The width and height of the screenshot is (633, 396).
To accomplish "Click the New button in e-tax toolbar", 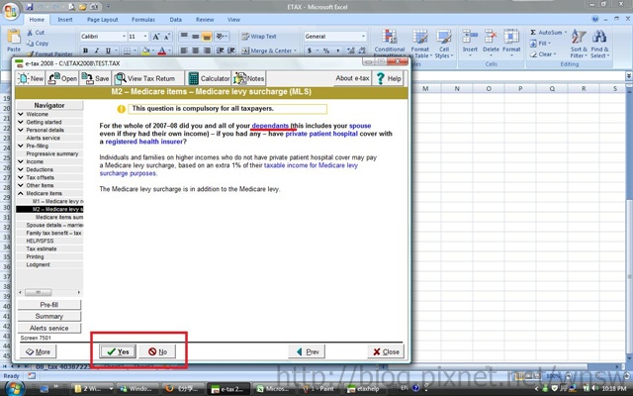I will (31, 78).
